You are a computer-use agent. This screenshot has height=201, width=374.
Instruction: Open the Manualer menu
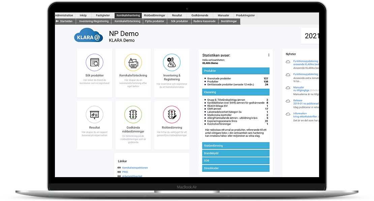(x=223, y=15)
